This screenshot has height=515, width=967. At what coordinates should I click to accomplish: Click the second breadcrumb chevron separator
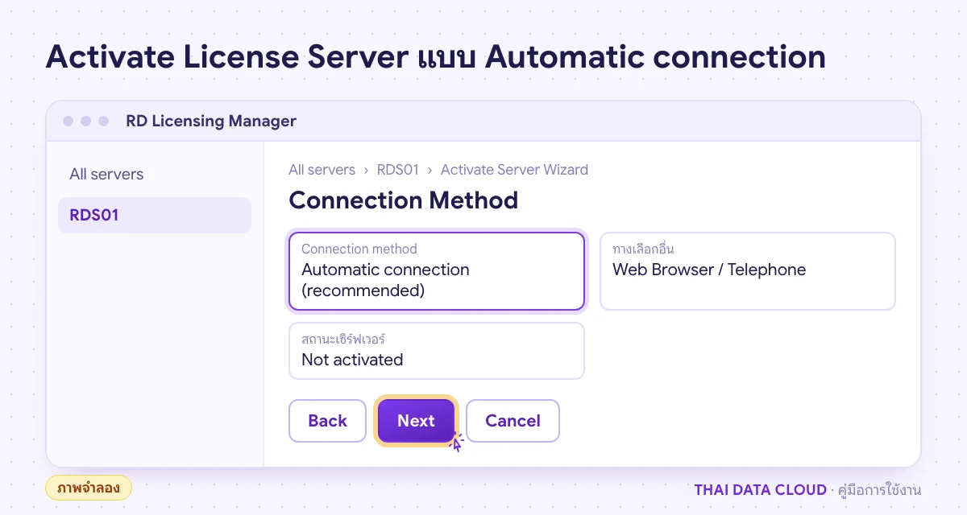pyautogui.click(x=430, y=171)
